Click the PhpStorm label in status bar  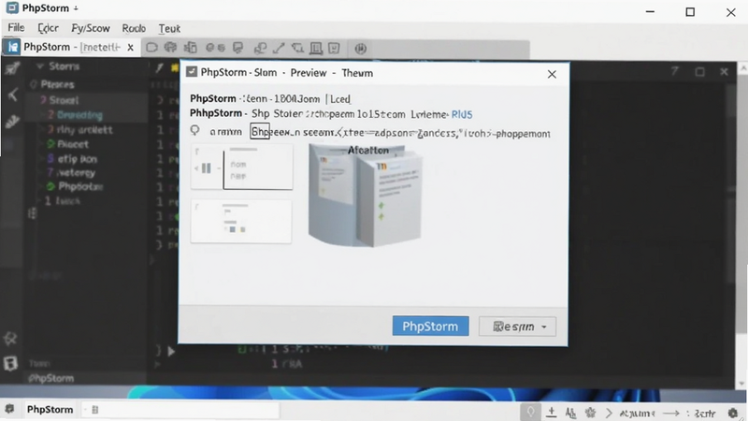point(50,410)
